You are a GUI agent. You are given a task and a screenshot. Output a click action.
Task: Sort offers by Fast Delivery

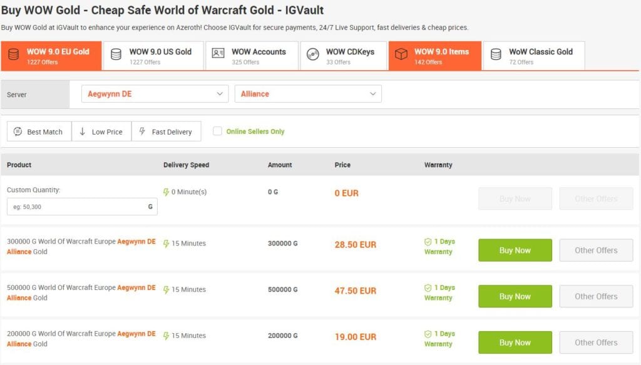pyautogui.click(x=167, y=131)
